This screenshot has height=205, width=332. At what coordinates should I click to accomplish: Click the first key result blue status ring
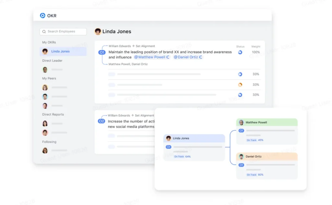tap(240, 74)
